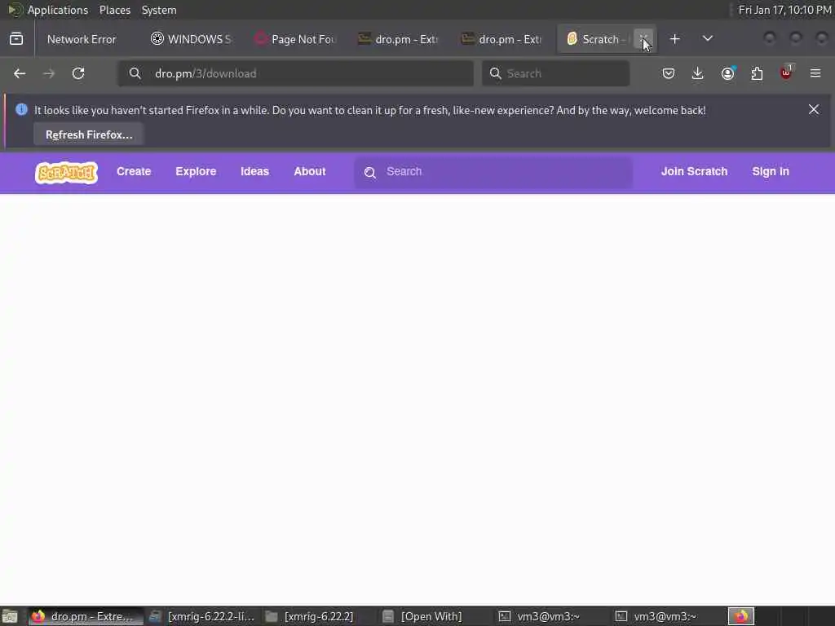The image size is (835, 626).
Task: Focus the dro.pm/3/download address bar
Action: pos(295,73)
